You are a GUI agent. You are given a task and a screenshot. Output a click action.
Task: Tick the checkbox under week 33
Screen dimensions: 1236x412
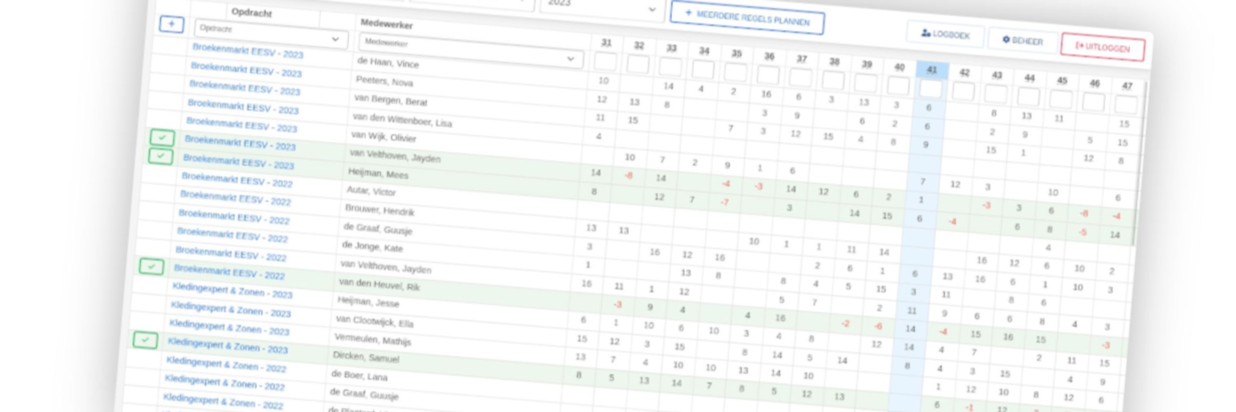[670, 67]
